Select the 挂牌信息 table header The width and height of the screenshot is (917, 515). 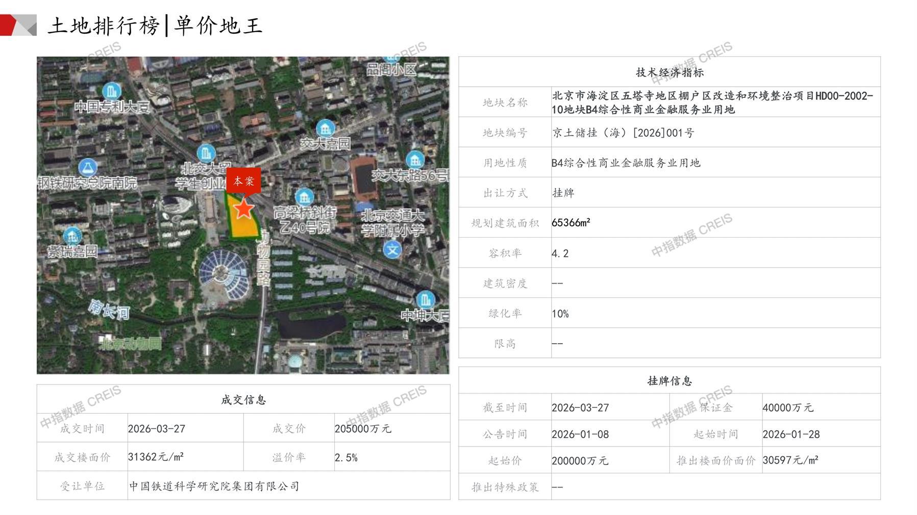(669, 381)
